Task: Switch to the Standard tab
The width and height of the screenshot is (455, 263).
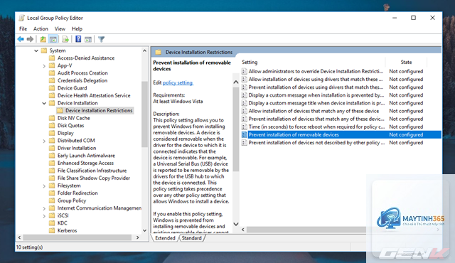Action: tap(191, 238)
